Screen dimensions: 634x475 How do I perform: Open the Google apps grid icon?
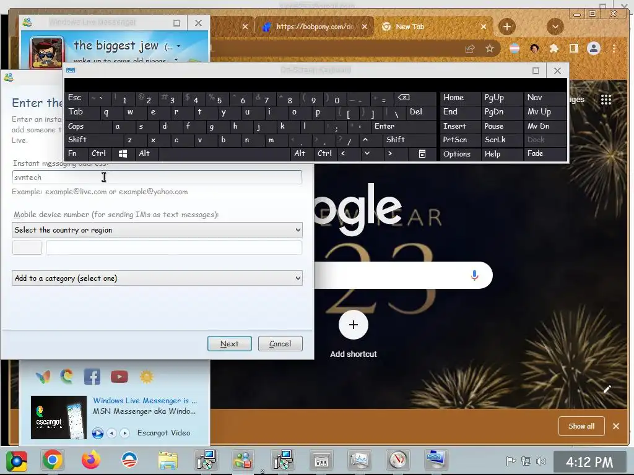[x=606, y=100]
